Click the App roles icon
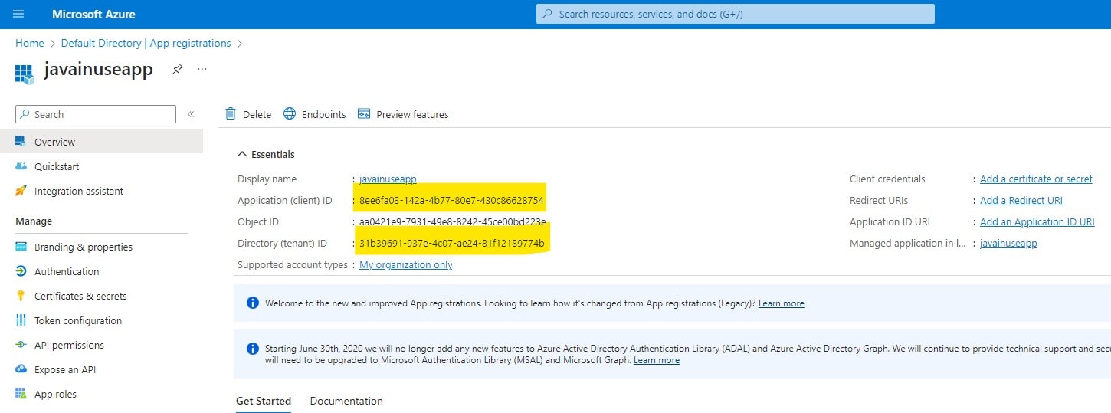The image size is (1111, 413). click(21, 394)
